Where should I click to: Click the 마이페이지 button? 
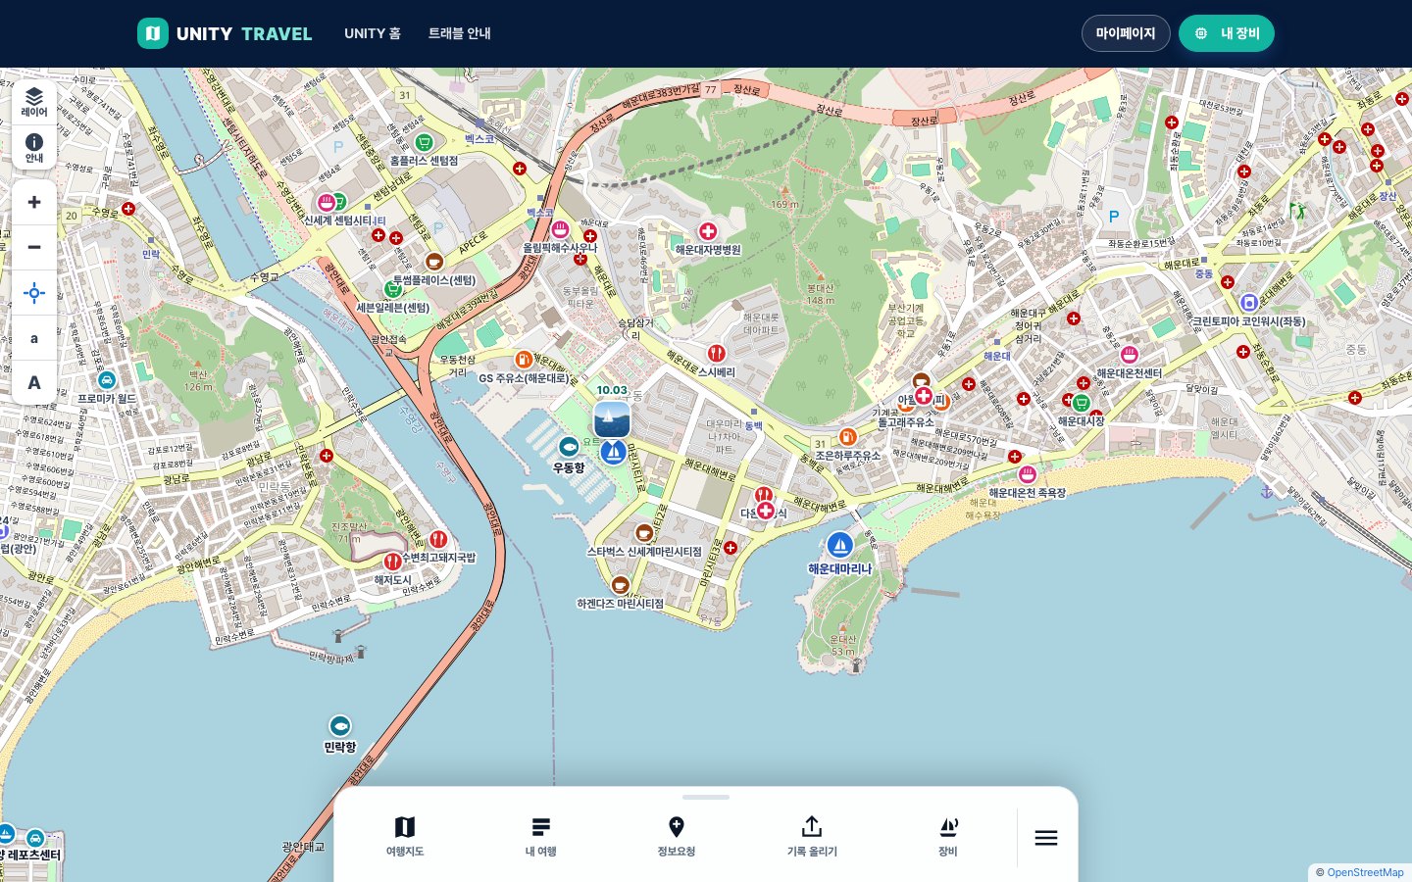pyautogui.click(x=1126, y=33)
